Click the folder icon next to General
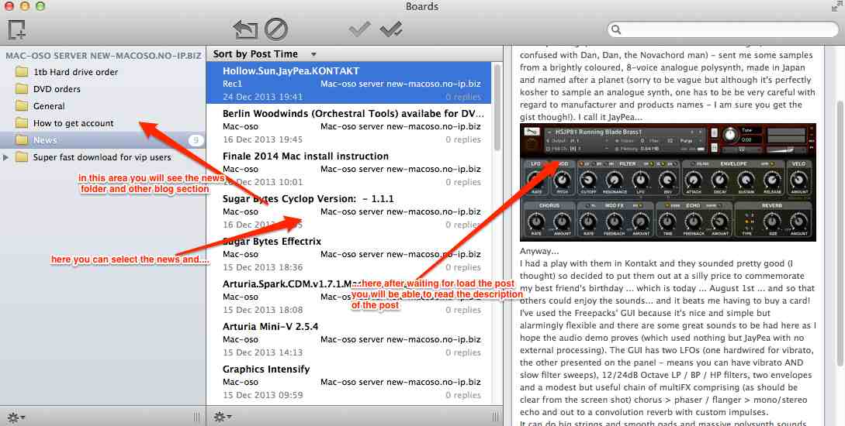 [22, 107]
